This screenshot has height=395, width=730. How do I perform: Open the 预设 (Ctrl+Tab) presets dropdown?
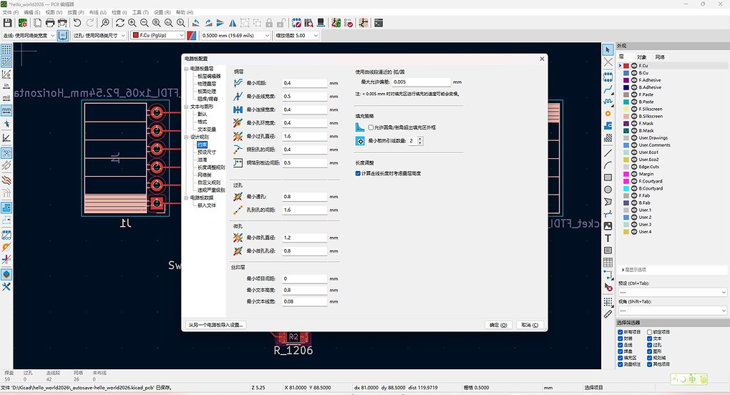(x=672, y=292)
